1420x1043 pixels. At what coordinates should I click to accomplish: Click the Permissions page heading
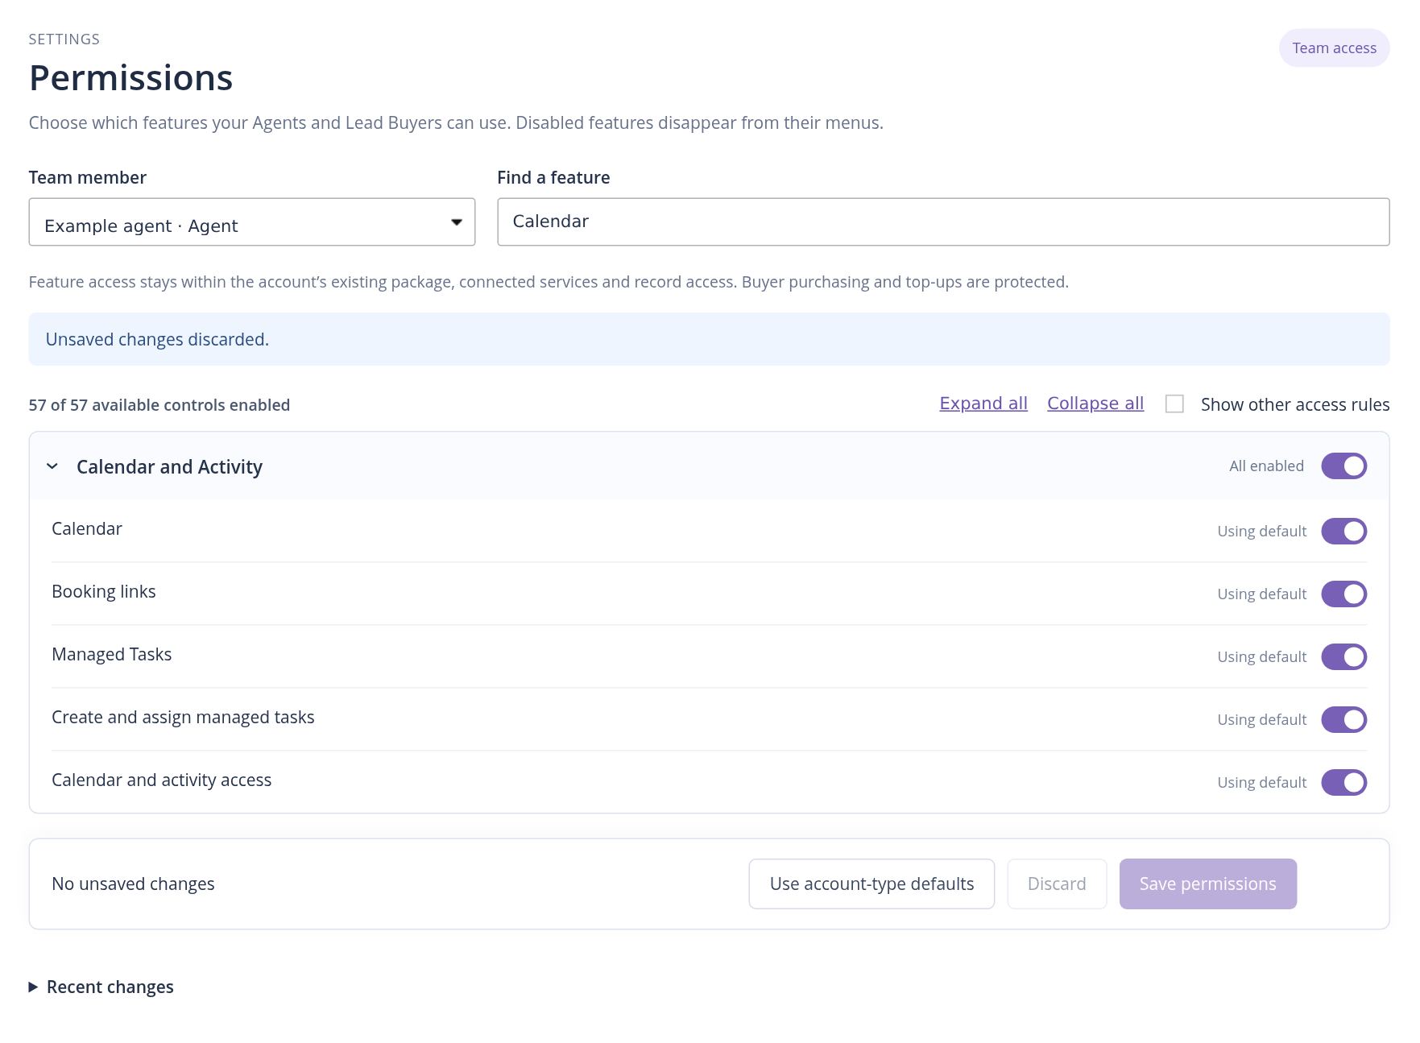click(x=130, y=78)
